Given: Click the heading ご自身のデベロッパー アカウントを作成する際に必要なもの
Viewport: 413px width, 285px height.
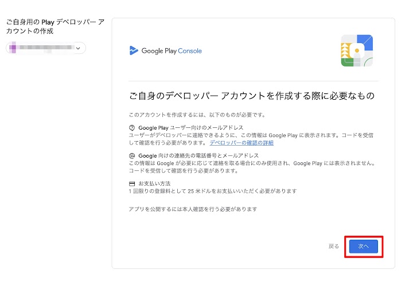Looking at the screenshot, I should click(x=252, y=96).
